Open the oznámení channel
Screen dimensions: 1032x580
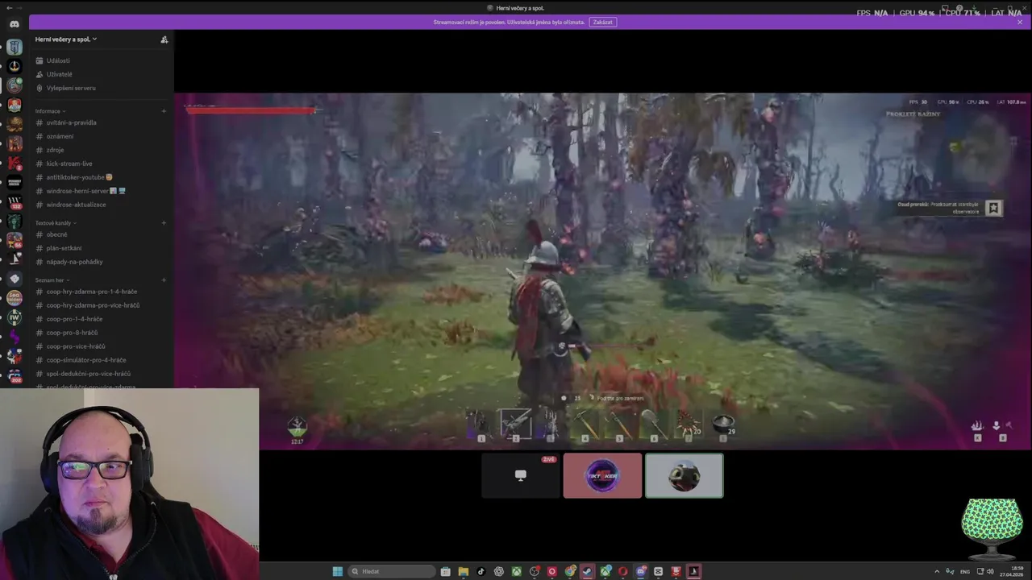[x=101, y=136]
